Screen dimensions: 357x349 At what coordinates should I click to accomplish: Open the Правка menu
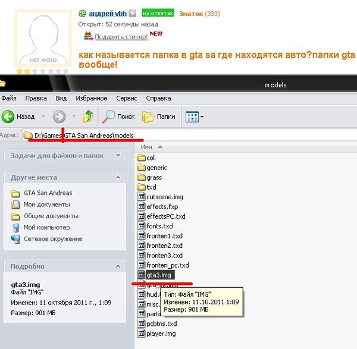pyautogui.click(x=36, y=98)
